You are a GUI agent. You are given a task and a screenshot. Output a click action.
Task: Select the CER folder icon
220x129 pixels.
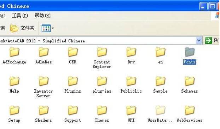73,52
